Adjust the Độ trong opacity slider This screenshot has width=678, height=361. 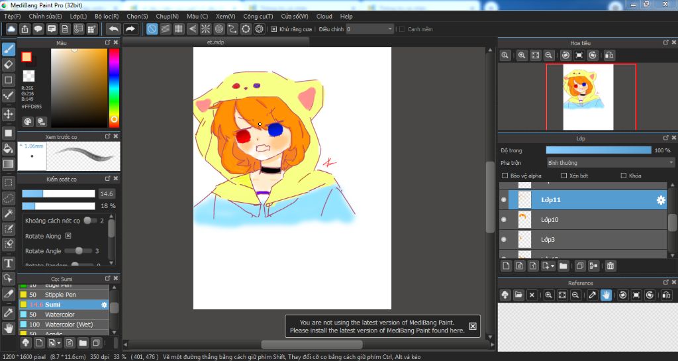coord(599,150)
